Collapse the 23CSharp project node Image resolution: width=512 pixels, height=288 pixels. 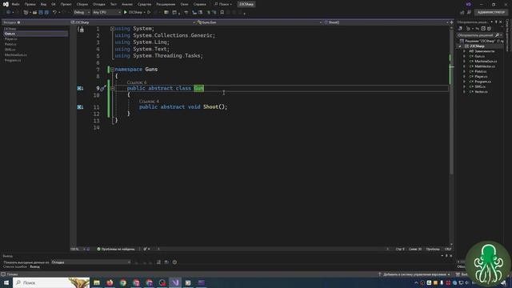[460, 46]
